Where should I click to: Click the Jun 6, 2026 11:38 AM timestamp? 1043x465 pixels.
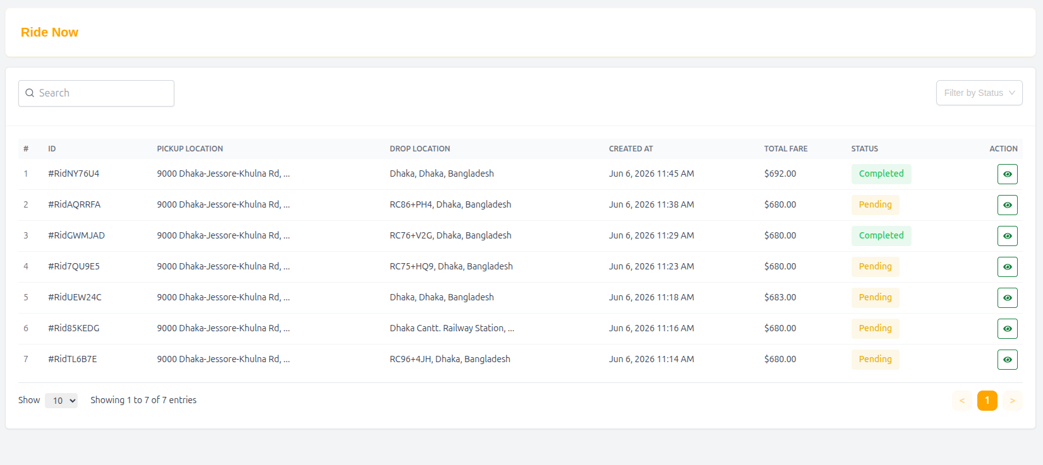click(651, 204)
